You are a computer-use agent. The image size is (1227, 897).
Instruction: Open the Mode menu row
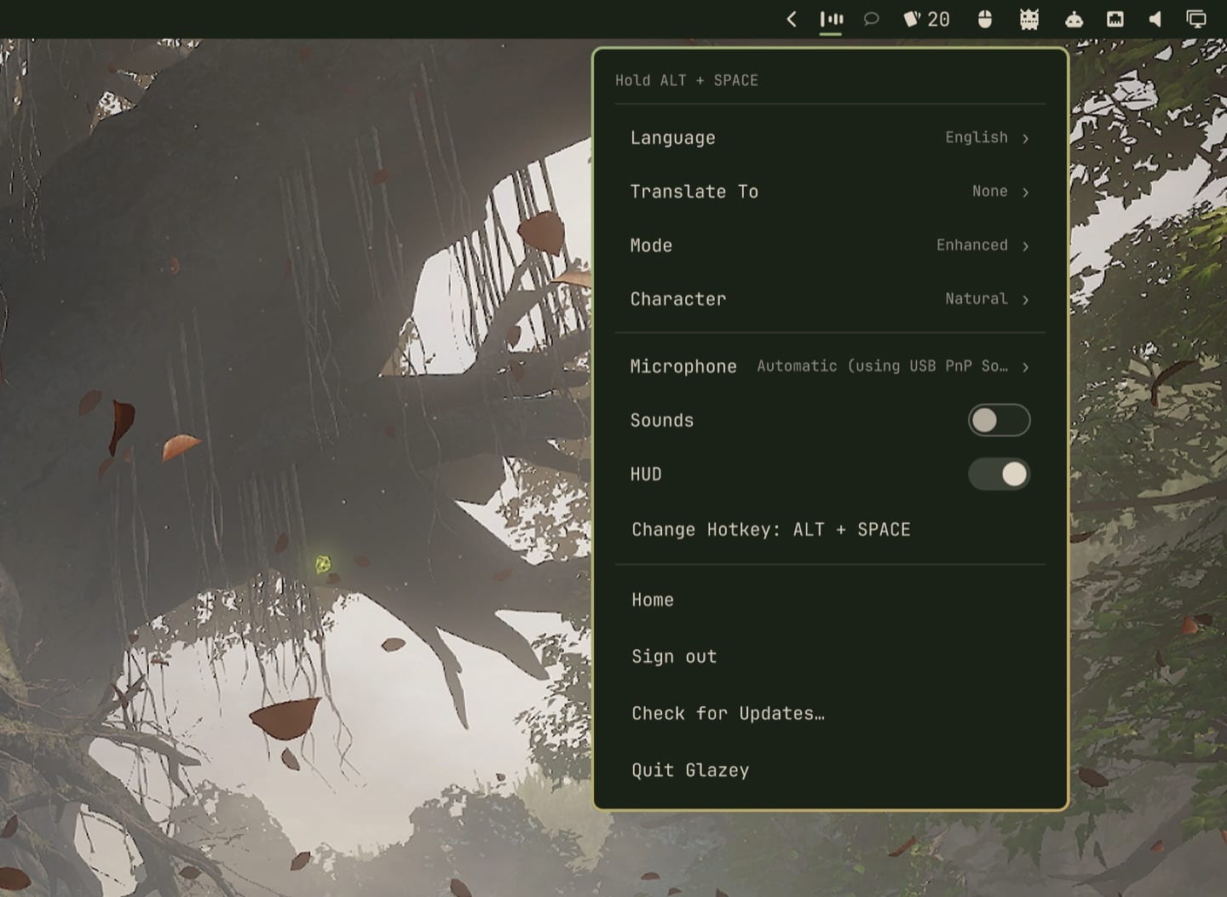point(830,245)
